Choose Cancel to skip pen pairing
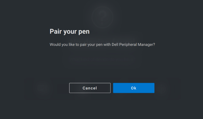This screenshot has height=119, width=203. [x=90, y=88]
